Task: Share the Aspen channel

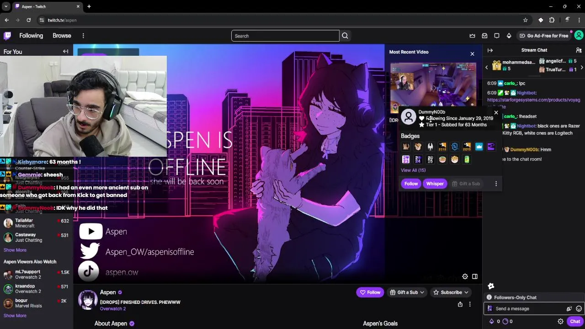Action: (460, 304)
